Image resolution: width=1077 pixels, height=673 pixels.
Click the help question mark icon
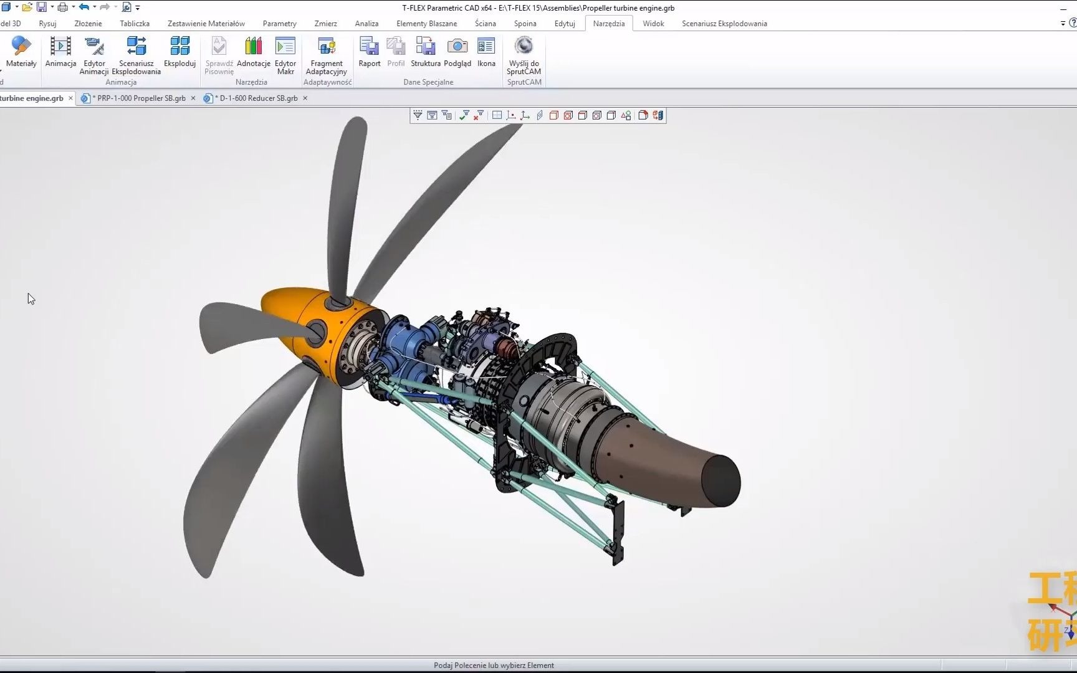coord(1072,24)
